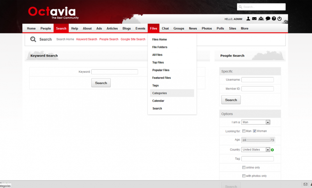Open News in navigation bar
The image size is (312, 188).
tap(193, 28)
